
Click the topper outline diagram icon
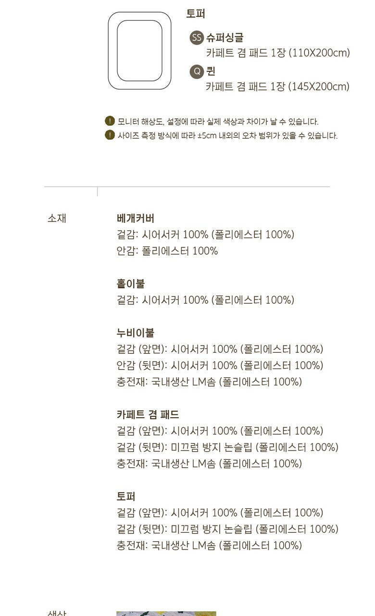pyautogui.click(x=139, y=51)
